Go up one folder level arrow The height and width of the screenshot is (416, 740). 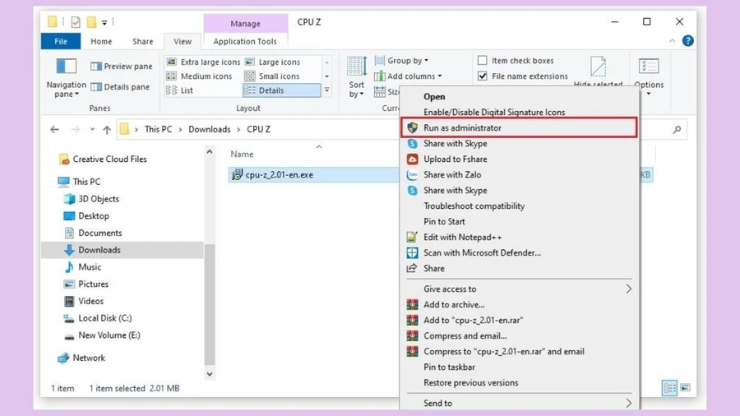(x=107, y=130)
